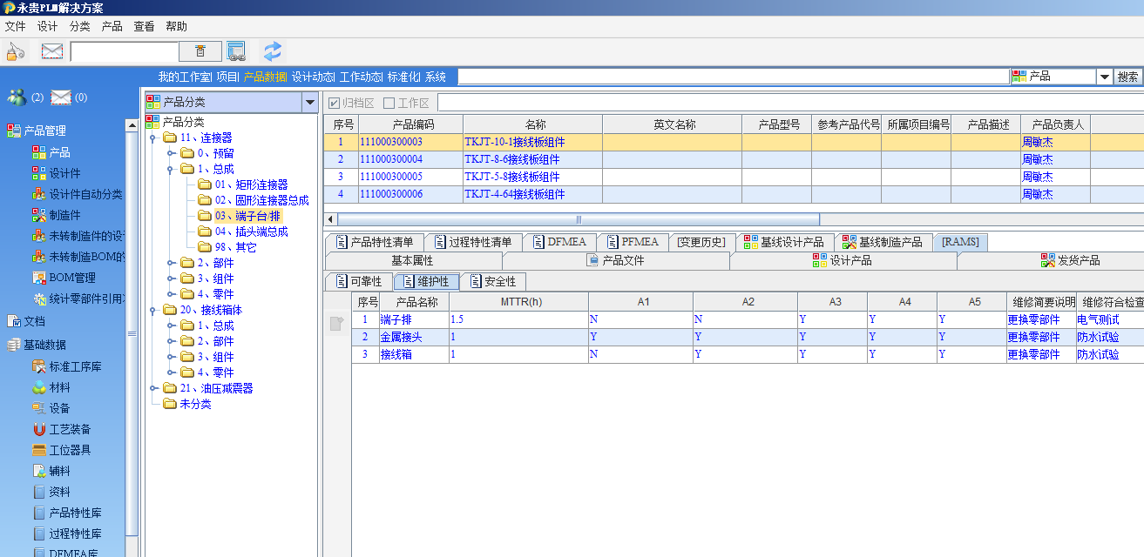Expand the 21、油压减震器 tree node
Viewport: 1144px width, 557px height.
coord(152,388)
